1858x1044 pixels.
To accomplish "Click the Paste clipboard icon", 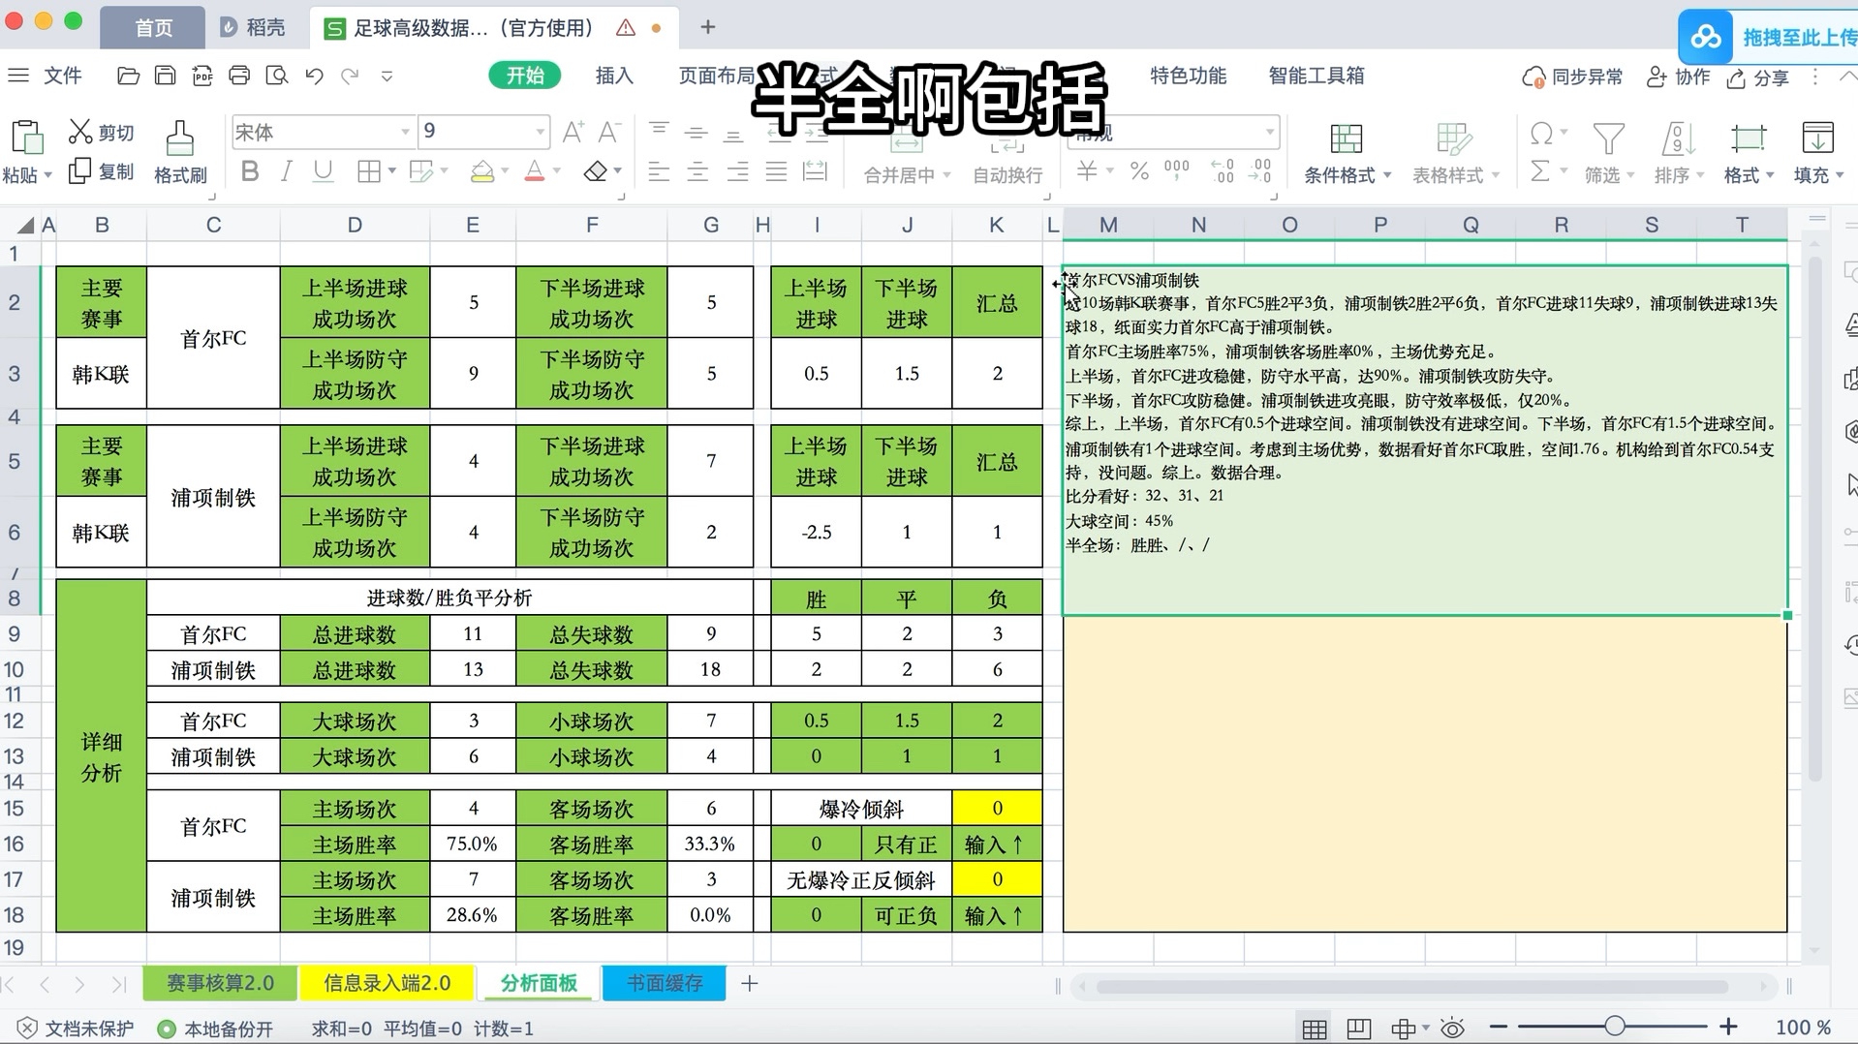I will pyautogui.click(x=26, y=138).
